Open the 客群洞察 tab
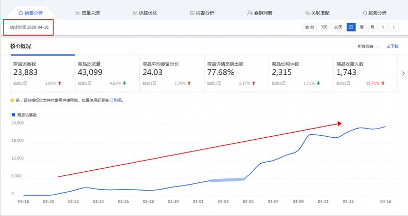Screen dimensions: 408x216 coord(260,13)
